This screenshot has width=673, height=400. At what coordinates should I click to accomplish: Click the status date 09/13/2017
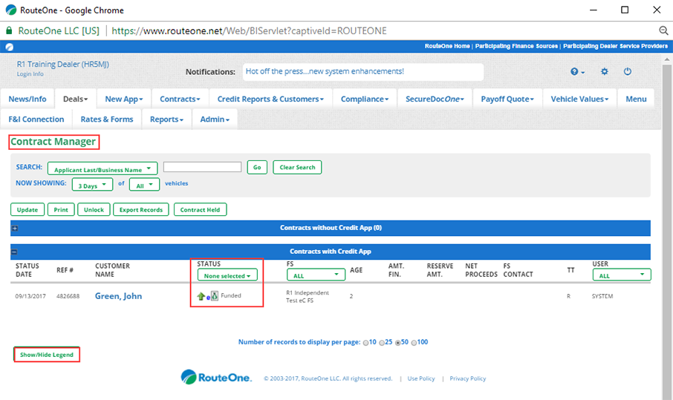30,296
